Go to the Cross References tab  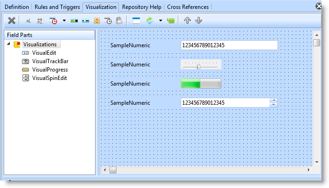(188, 7)
